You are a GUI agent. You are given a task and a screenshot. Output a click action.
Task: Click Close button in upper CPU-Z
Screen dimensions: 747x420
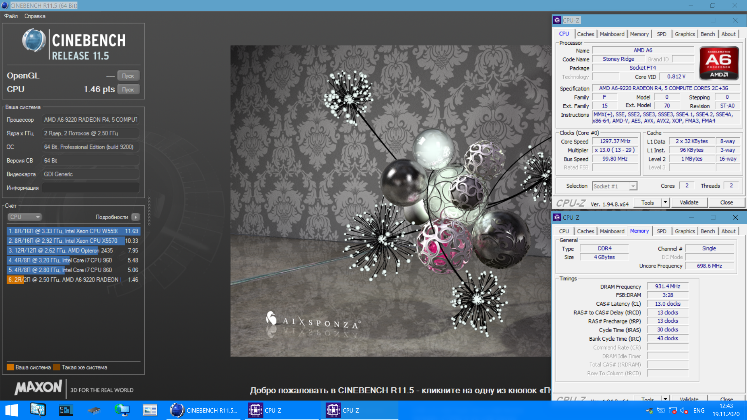click(726, 203)
